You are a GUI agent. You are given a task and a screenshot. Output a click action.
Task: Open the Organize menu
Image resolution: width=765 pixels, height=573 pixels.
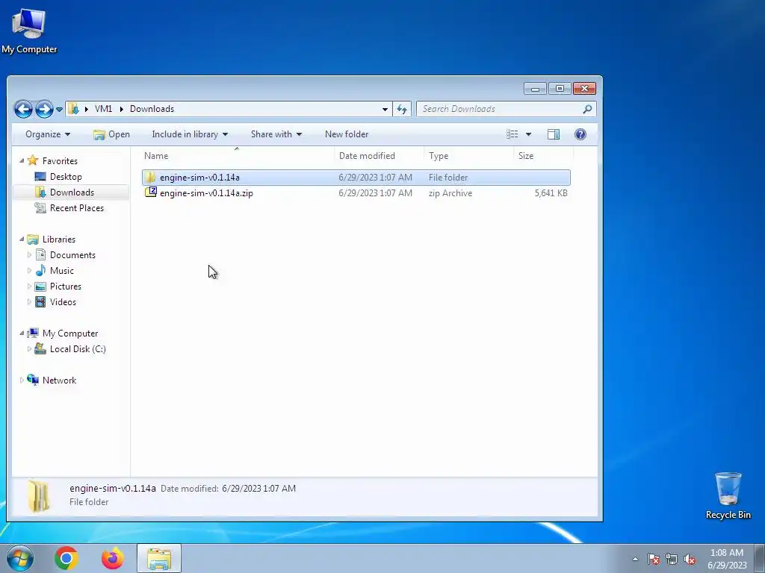tap(48, 134)
